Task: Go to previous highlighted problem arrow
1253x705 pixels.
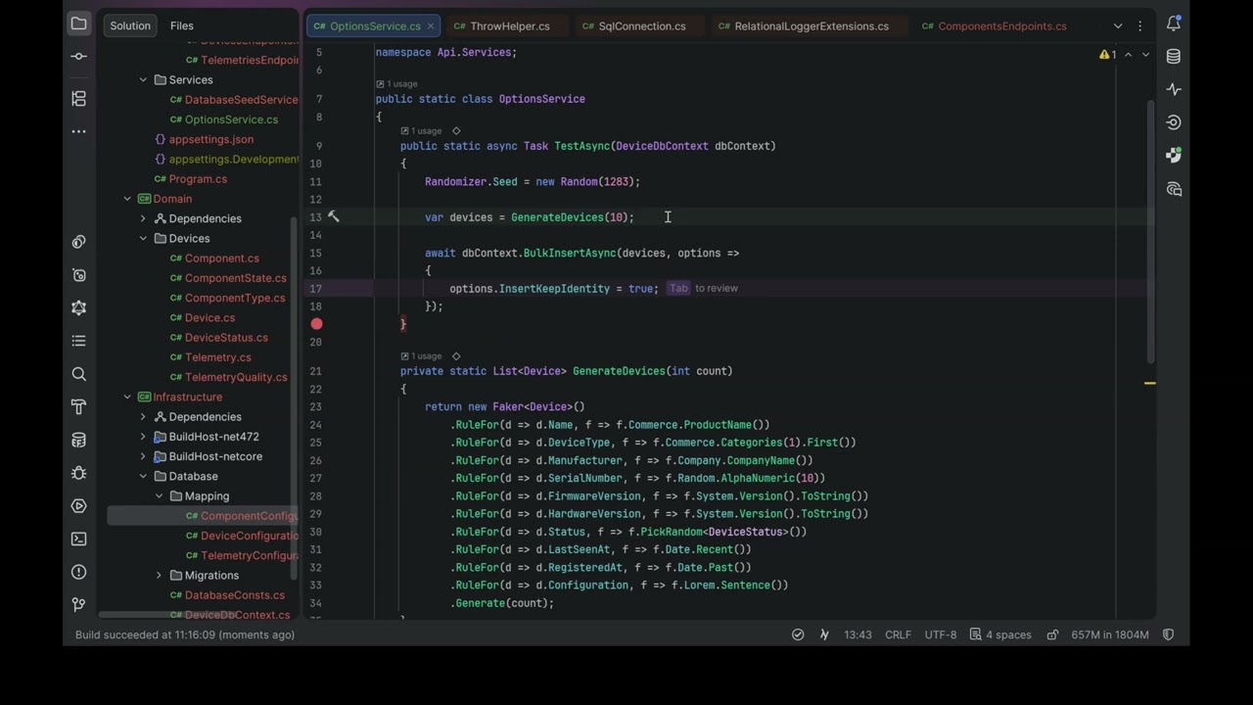Action: [x=1128, y=55]
